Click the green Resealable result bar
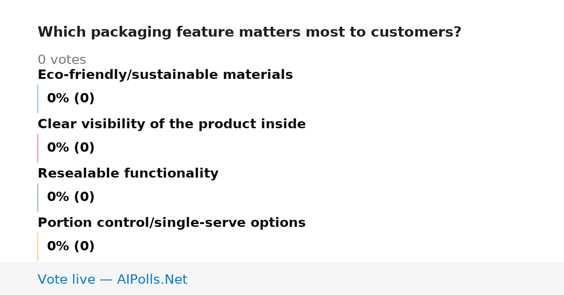The height and width of the screenshot is (295, 564). pyautogui.click(x=38, y=197)
